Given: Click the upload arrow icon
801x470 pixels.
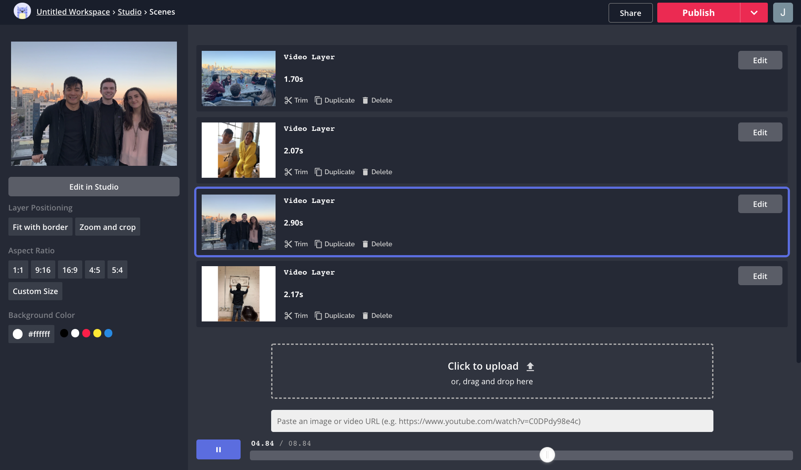Looking at the screenshot, I should tap(530, 367).
